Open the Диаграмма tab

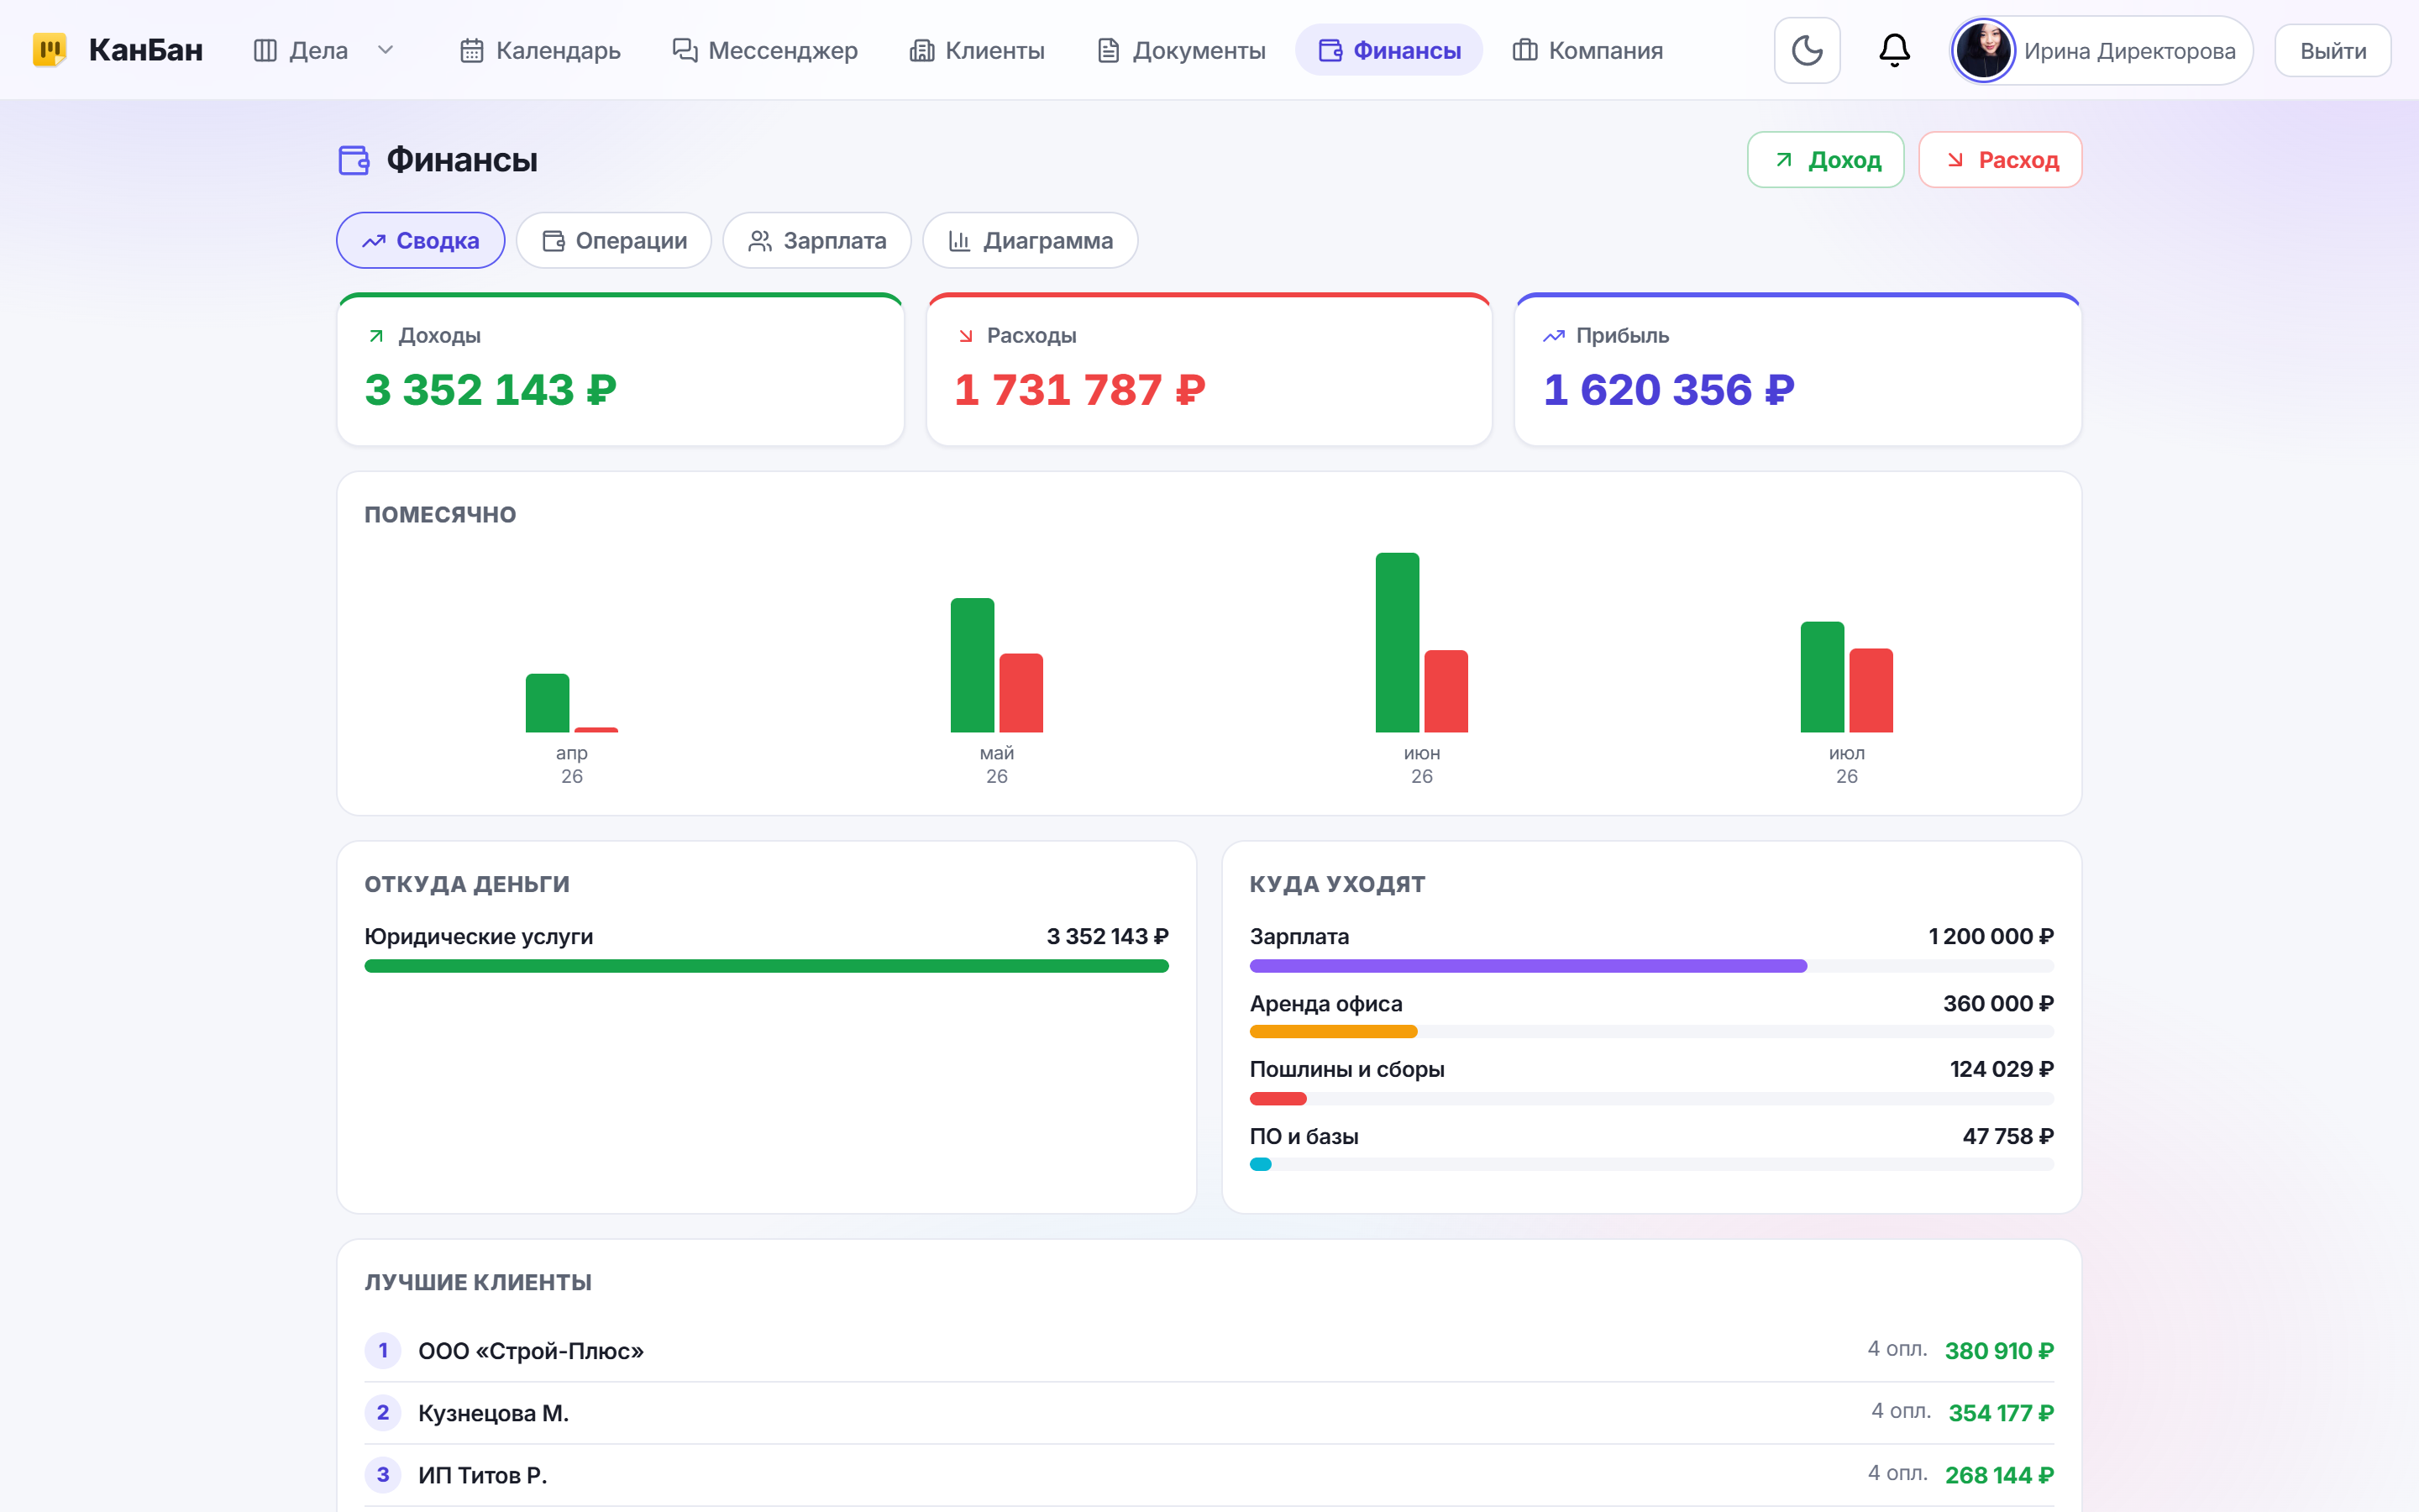coord(1030,240)
